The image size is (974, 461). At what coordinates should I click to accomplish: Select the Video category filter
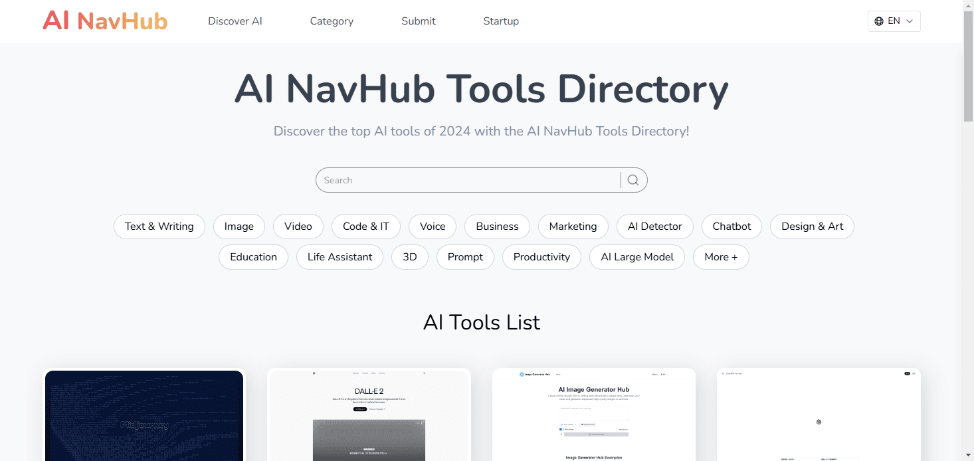[x=298, y=227]
